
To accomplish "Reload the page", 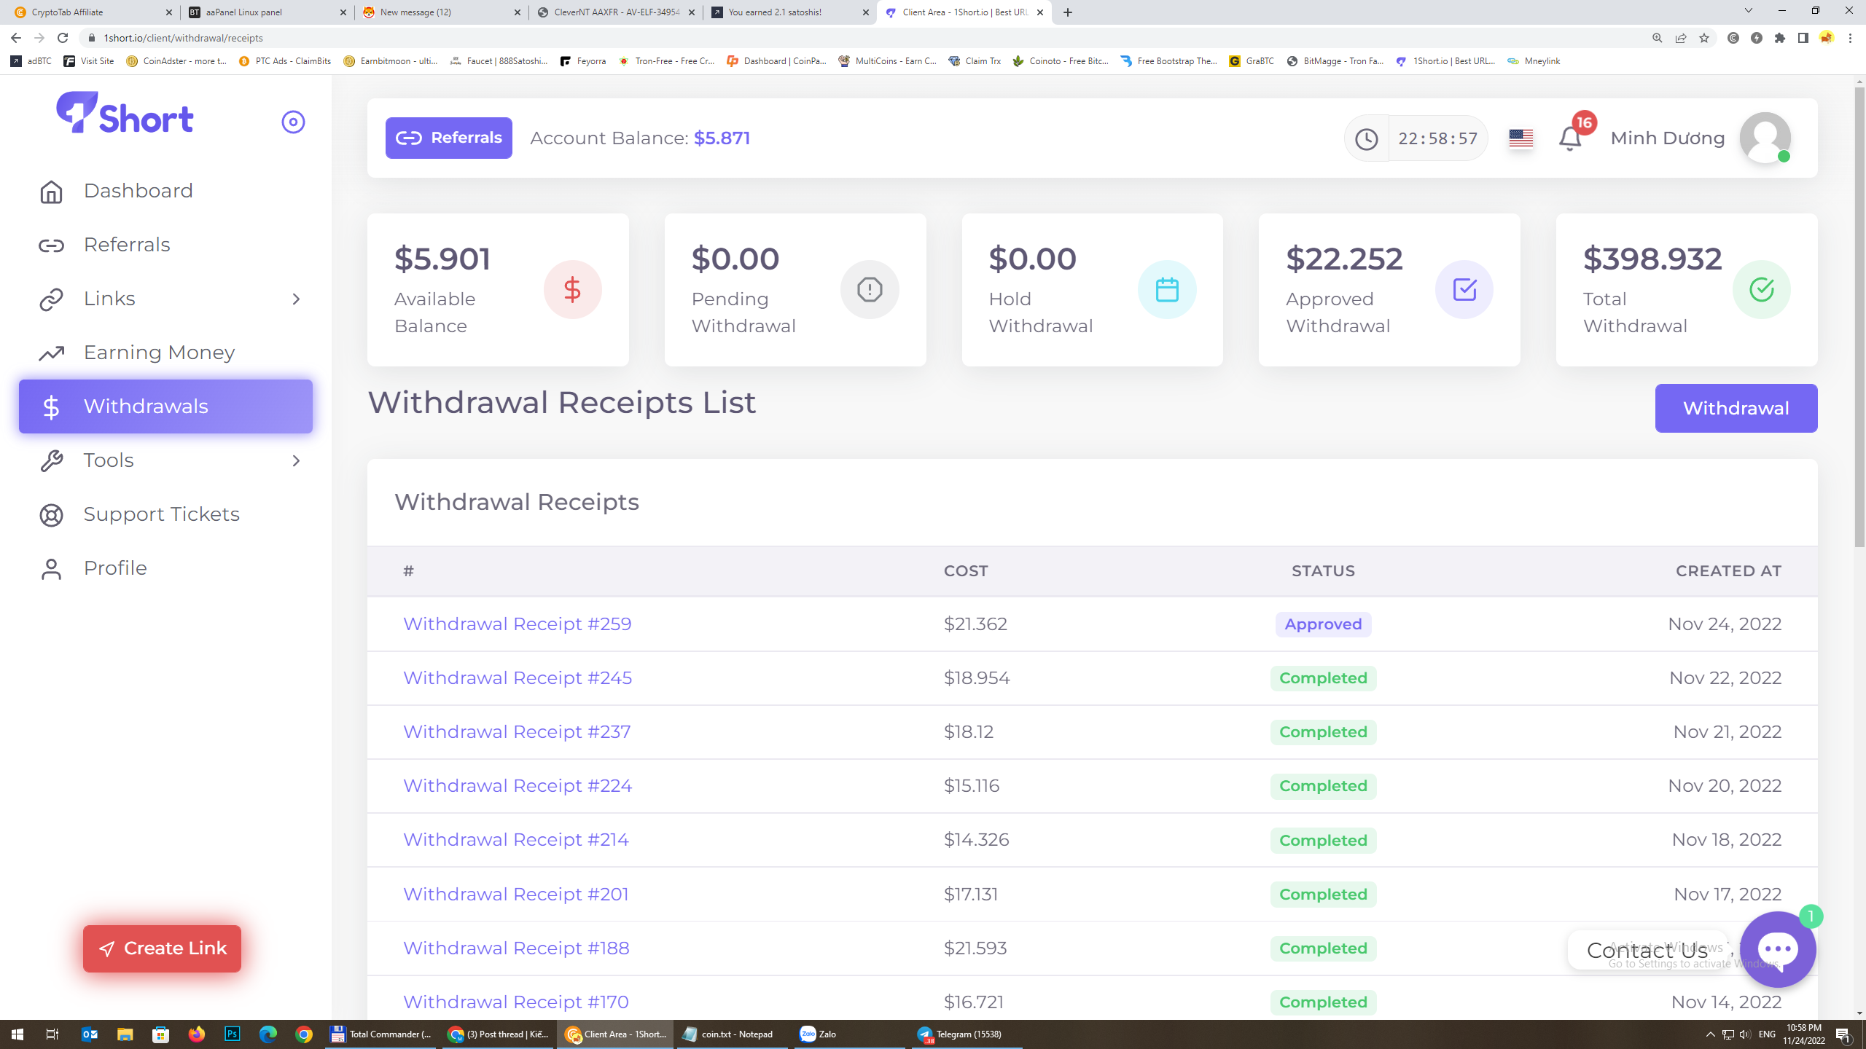I will pyautogui.click(x=63, y=38).
